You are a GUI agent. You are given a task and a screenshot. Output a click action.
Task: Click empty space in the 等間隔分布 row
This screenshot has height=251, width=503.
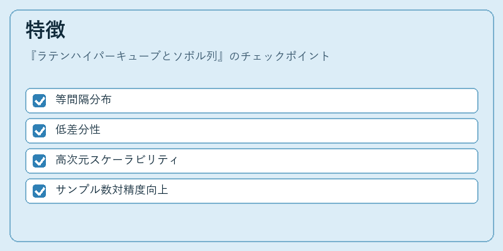294,101
